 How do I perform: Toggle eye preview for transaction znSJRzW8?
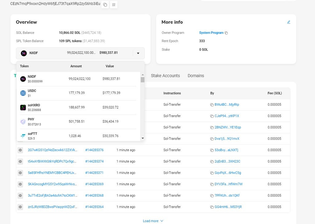pyautogui.click(x=20, y=206)
